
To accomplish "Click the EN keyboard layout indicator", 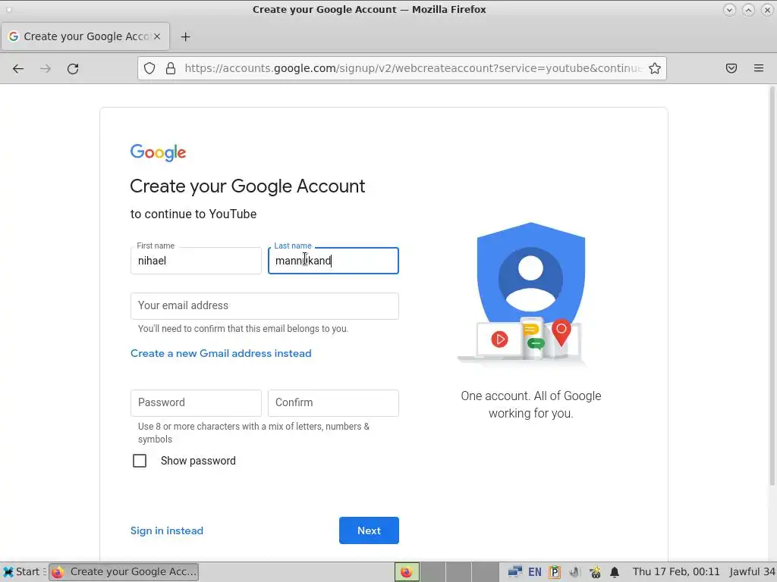I will coord(535,572).
